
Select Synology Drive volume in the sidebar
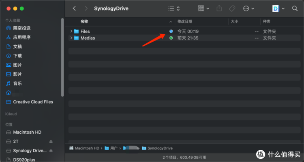(x=30, y=151)
